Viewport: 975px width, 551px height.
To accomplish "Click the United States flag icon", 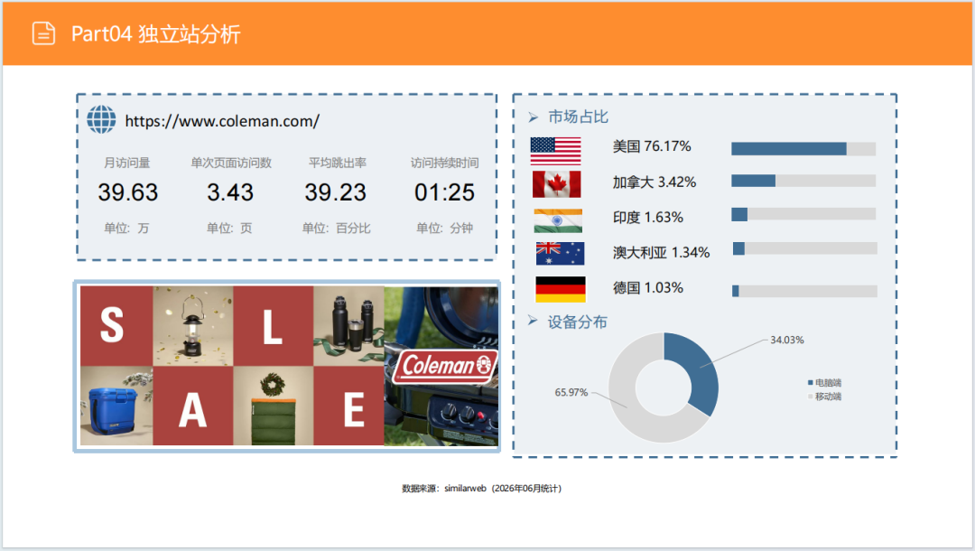I will (x=556, y=151).
